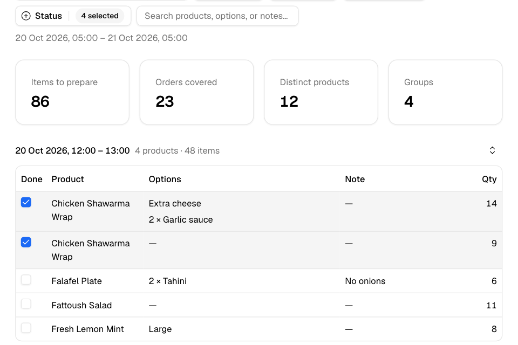The image size is (518, 345).
Task: Click the Product column header
Action: [68, 180]
